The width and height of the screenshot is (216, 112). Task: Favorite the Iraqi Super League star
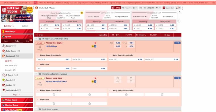(40, 109)
